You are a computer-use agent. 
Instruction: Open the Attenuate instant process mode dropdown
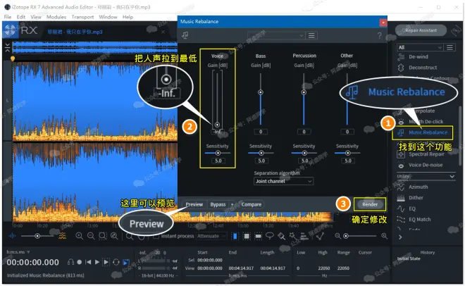pyautogui.click(x=211, y=236)
